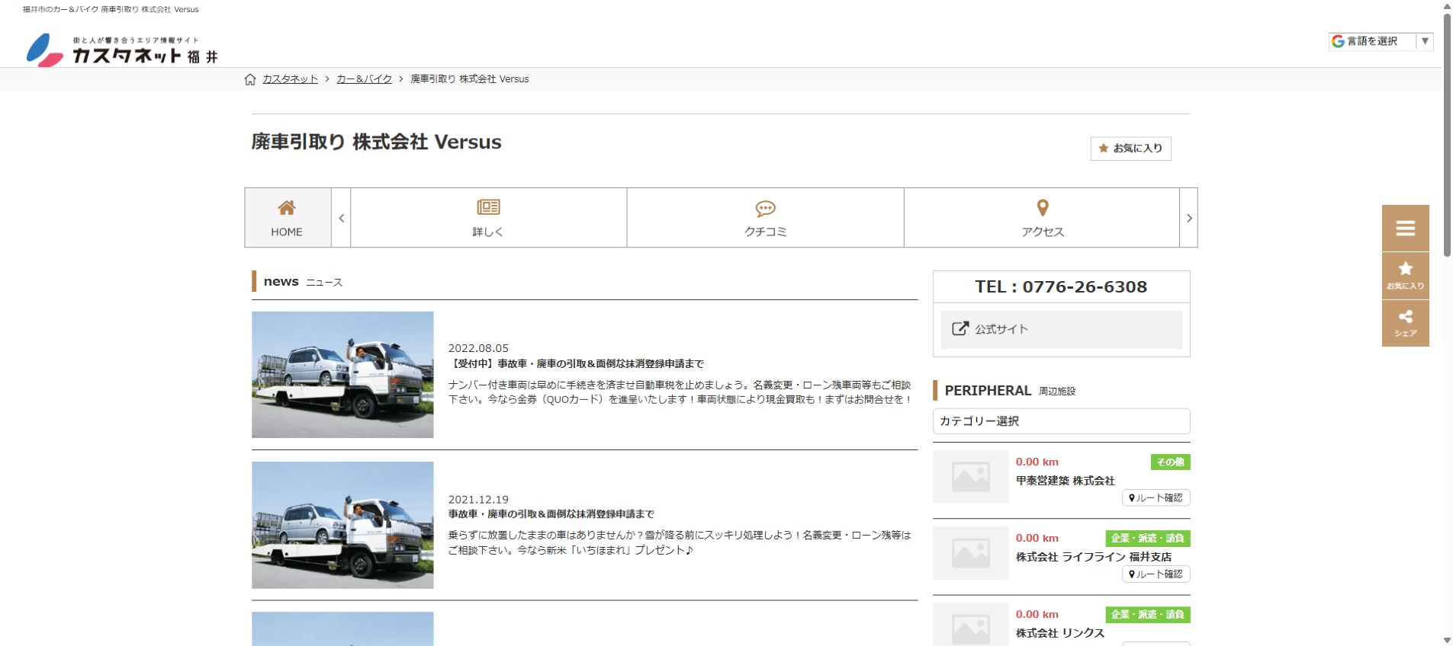This screenshot has height=646, width=1453.
Task: Click the home icon in the breadcrumb
Action: pyautogui.click(x=250, y=79)
